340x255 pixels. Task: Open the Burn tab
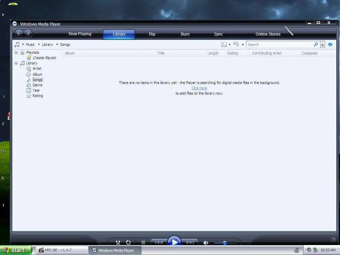[x=185, y=34]
